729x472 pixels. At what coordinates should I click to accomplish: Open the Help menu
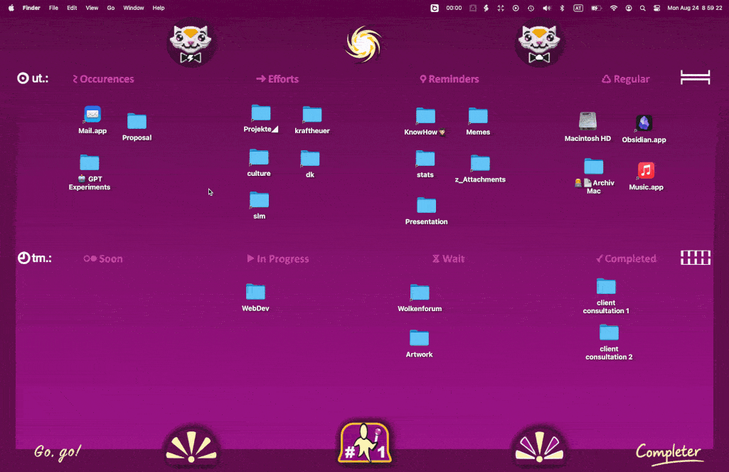tap(159, 8)
